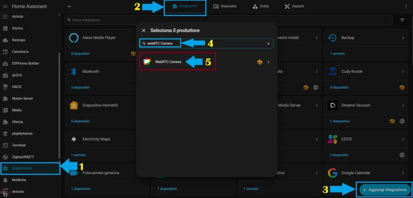Click the cloud globe icon on Dreame Vacuum
Screen dimensions: 413x198
pos(402,121)
